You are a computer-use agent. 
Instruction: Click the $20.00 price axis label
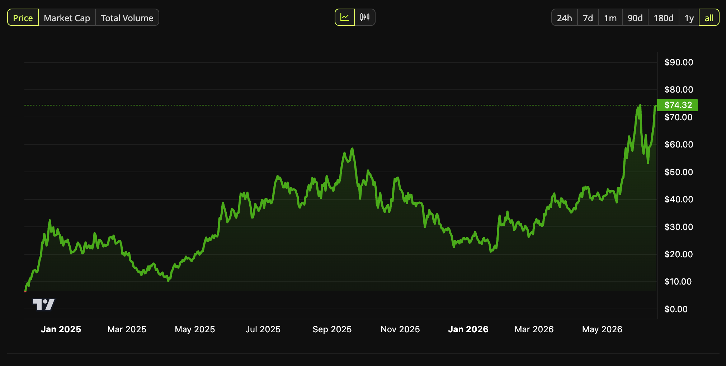[679, 254]
